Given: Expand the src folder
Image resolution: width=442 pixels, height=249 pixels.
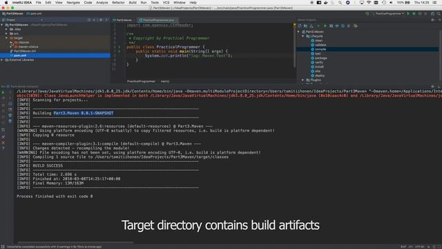Looking at the screenshot, I should tap(6, 34).
